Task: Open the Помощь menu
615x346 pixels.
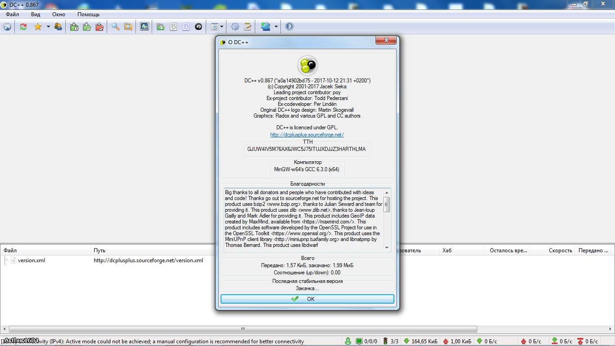Action: tap(88, 14)
